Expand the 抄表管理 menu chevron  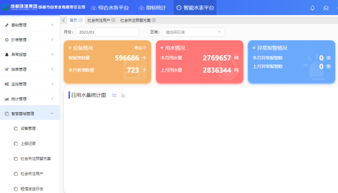(x=52, y=39)
